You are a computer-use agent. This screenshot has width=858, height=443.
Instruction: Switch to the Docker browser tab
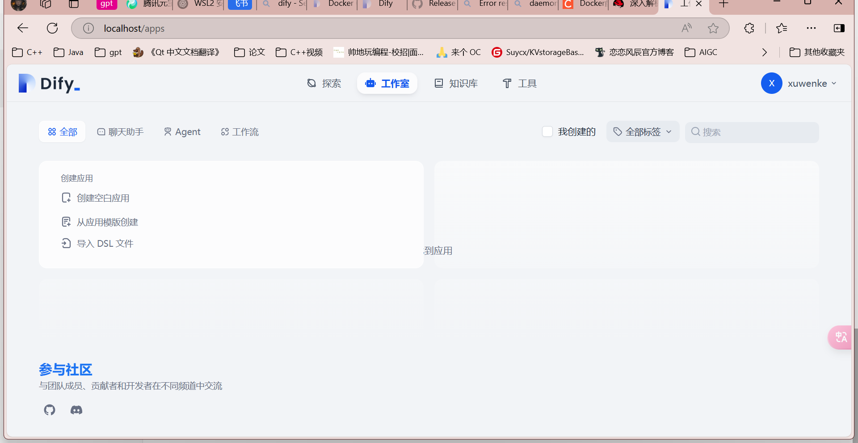(x=334, y=4)
